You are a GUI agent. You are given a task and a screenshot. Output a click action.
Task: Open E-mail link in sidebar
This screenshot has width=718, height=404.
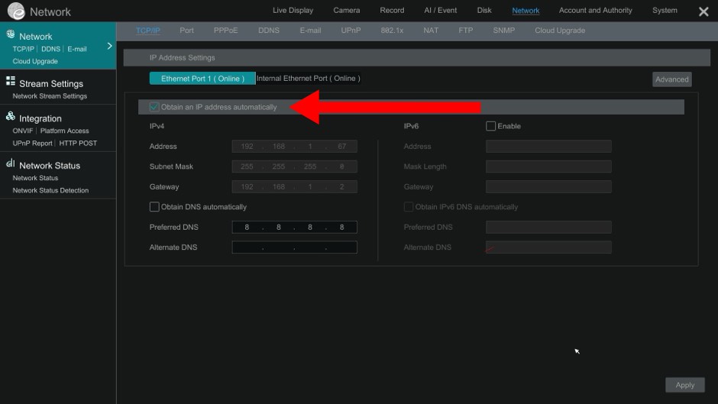pyautogui.click(x=77, y=49)
